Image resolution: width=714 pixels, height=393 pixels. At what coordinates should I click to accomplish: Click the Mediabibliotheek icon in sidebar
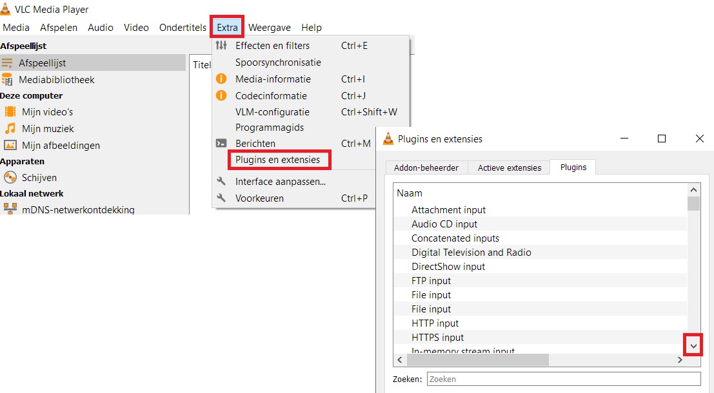pyautogui.click(x=8, y=80)
